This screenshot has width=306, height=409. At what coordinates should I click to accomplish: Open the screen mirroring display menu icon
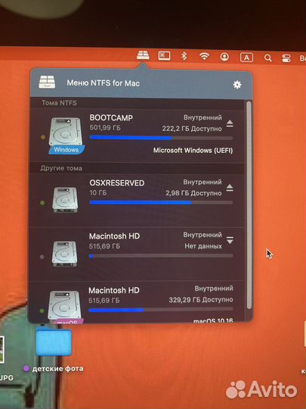pos(164,55)
